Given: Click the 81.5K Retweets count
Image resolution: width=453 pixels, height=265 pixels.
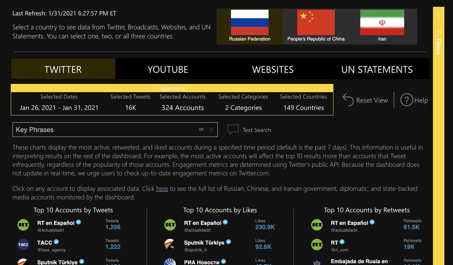Looking at the screenshot, I should 411,227.
